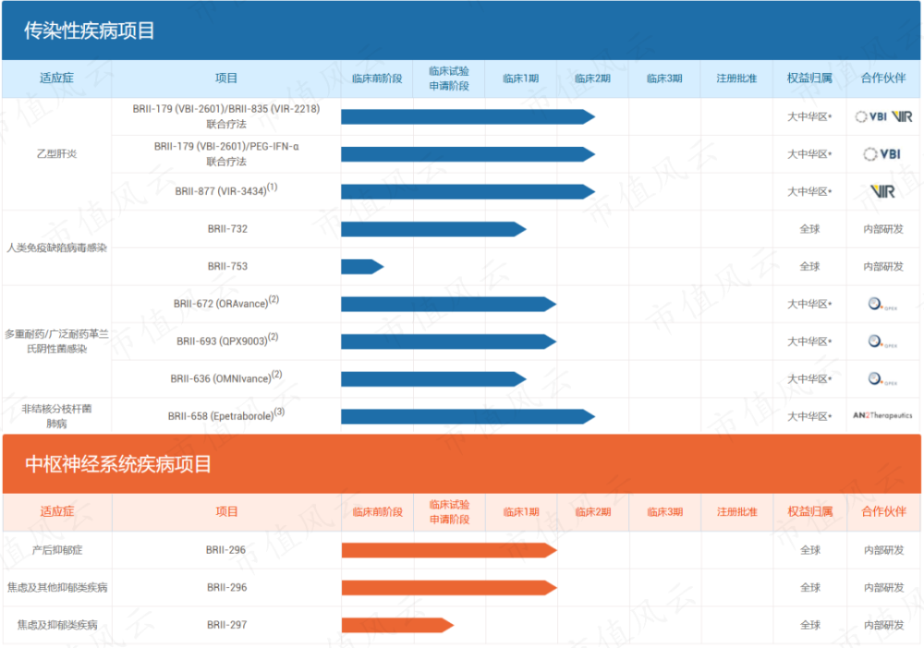Click progress bar for BRII-877 (VIR-3434)

(468, 191)
